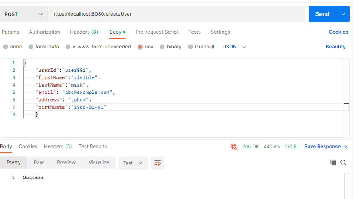Viewport: 358px width, 199px height.
Task: Copy the response body with copy icon
Action: click(333, 163)
